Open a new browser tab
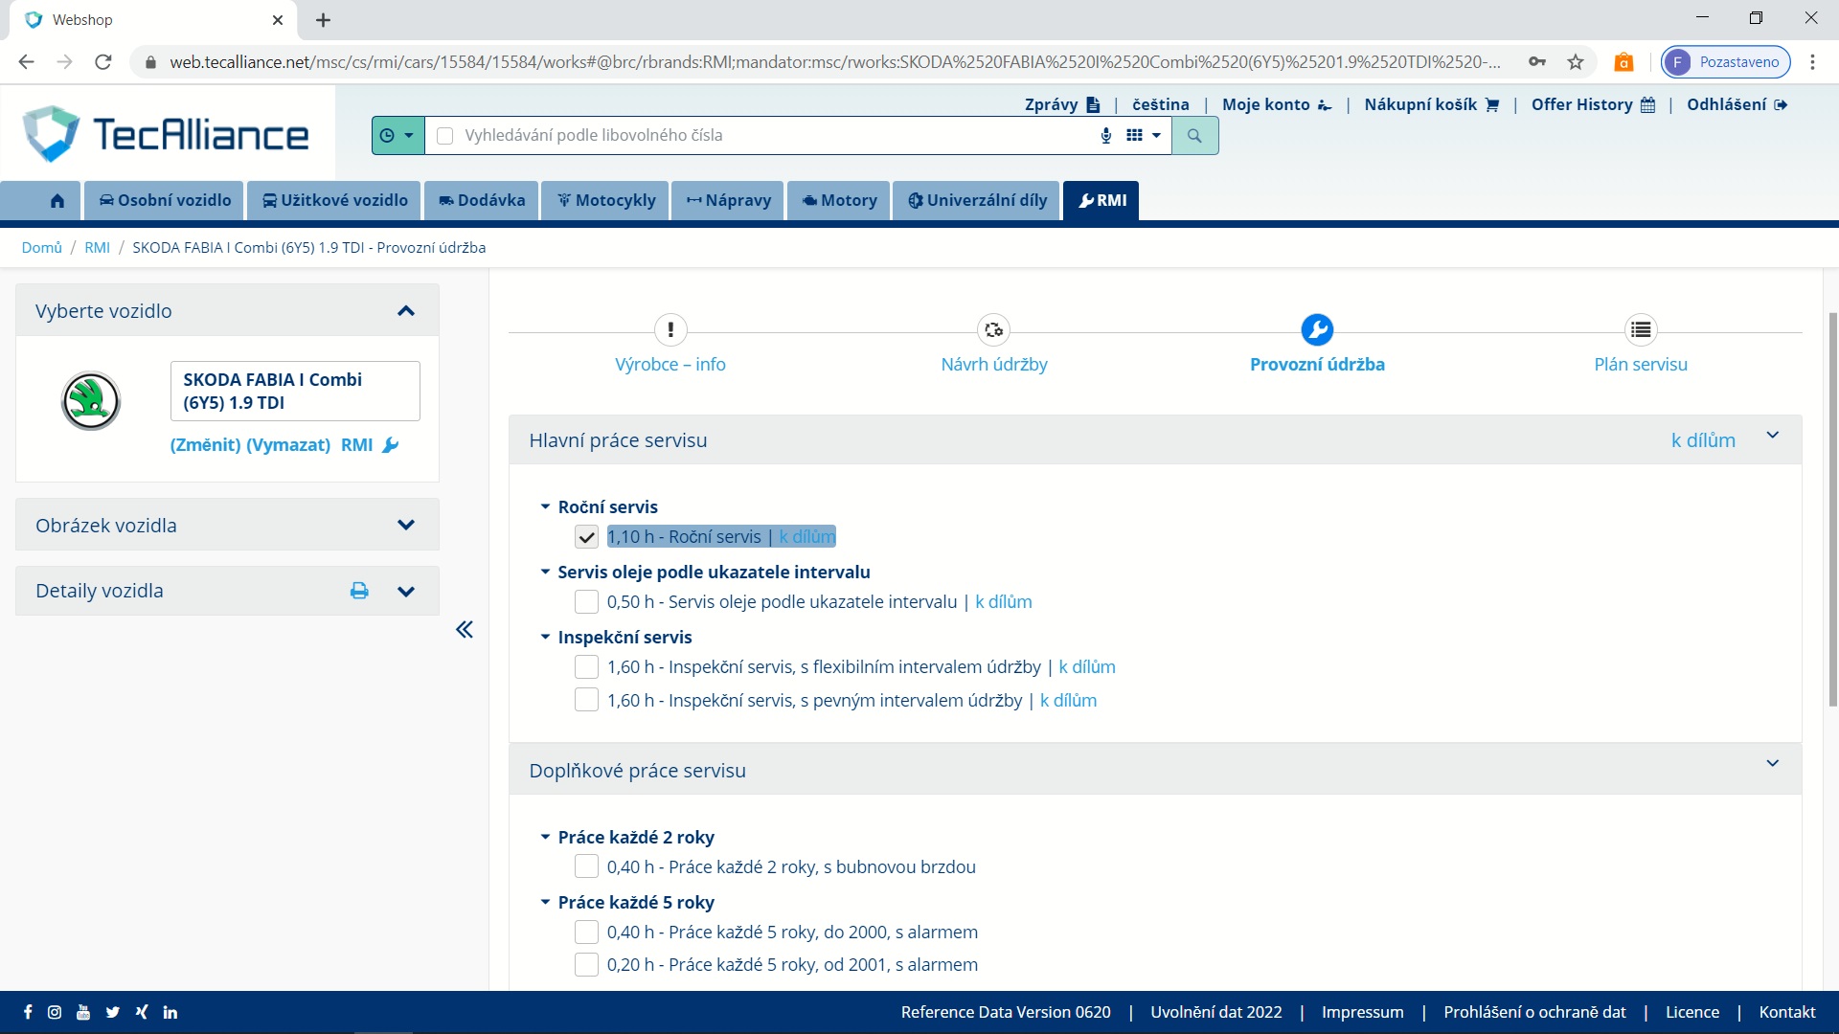 click(x=324, y=20)
